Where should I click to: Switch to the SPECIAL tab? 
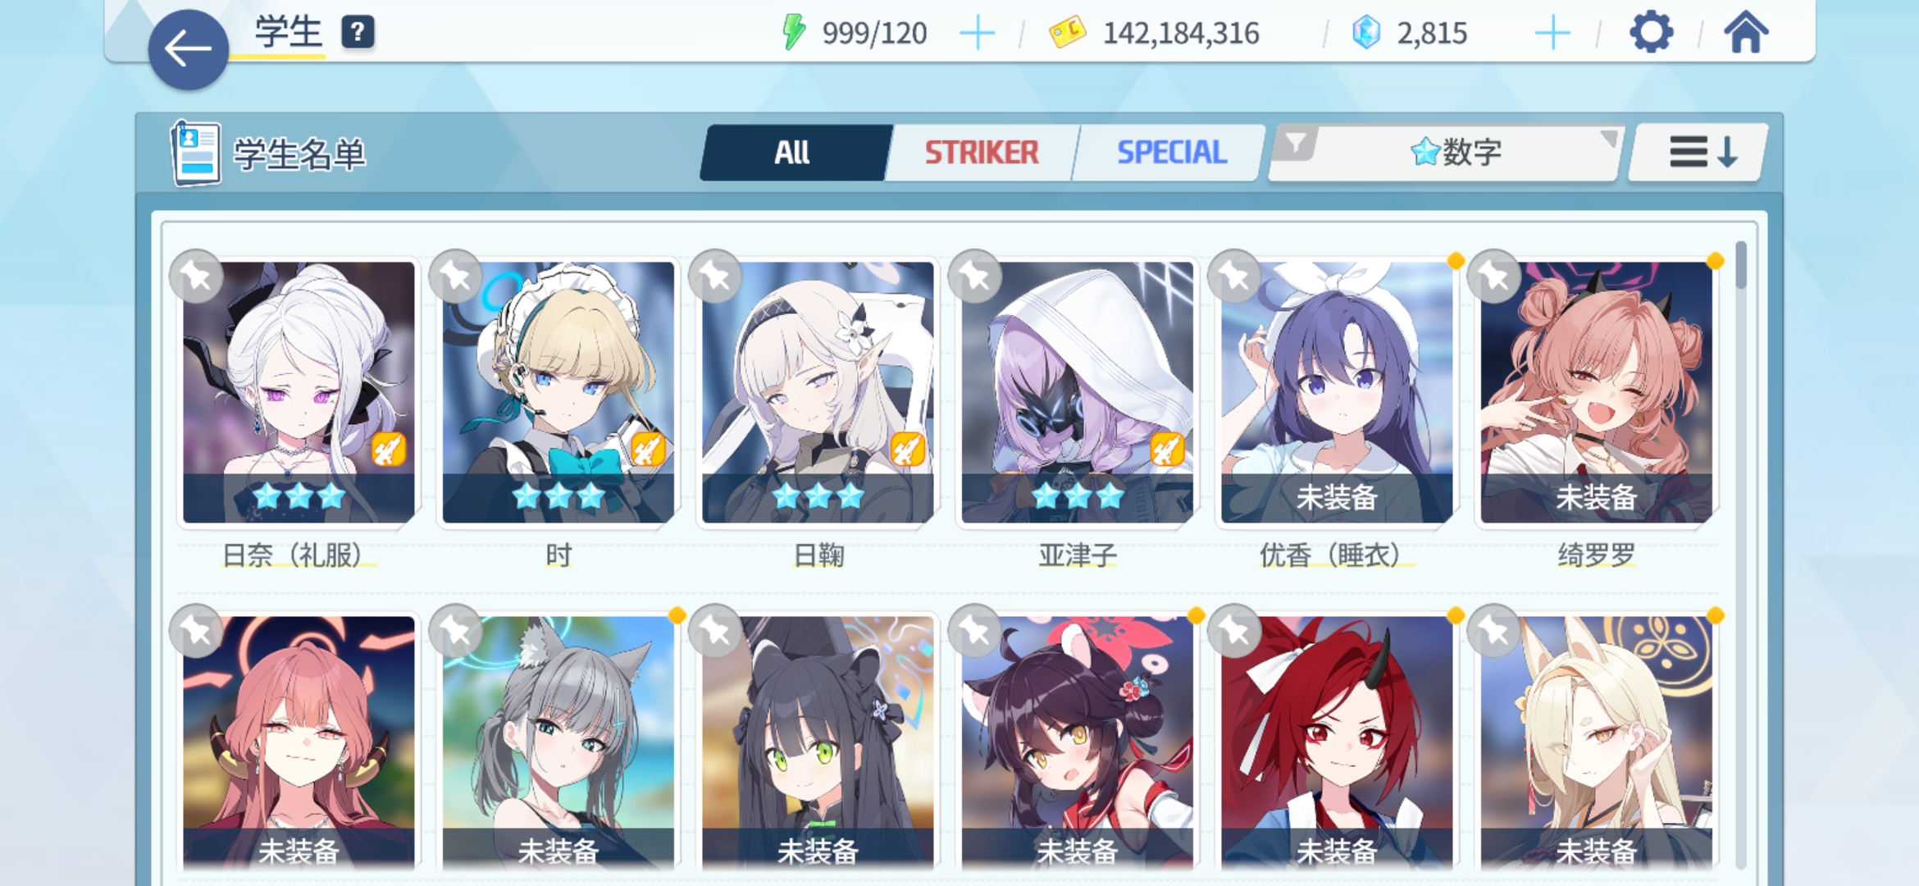(x=1171, y=153)
